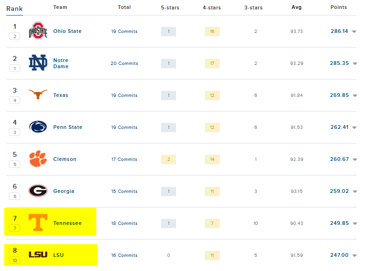Click the Clemson tiger paw logo
The height and width of the screenshot is (271, 371).
pyautogui.click(x=38, y=159)
